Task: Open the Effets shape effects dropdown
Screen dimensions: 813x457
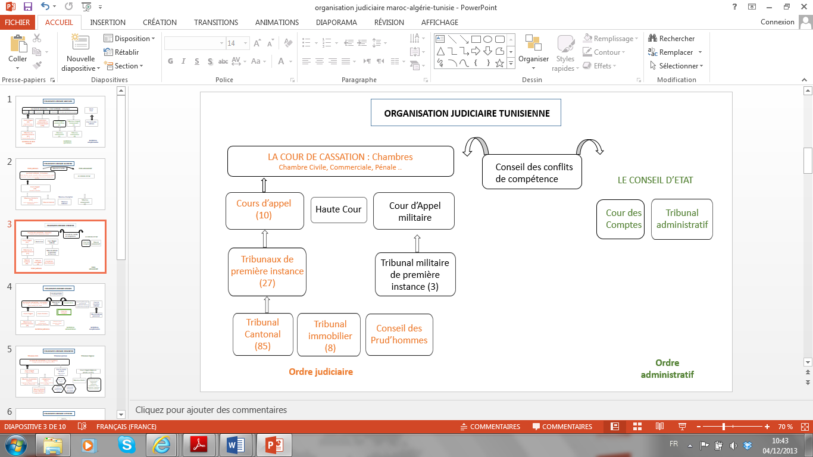Action: [x=600, y=65]
